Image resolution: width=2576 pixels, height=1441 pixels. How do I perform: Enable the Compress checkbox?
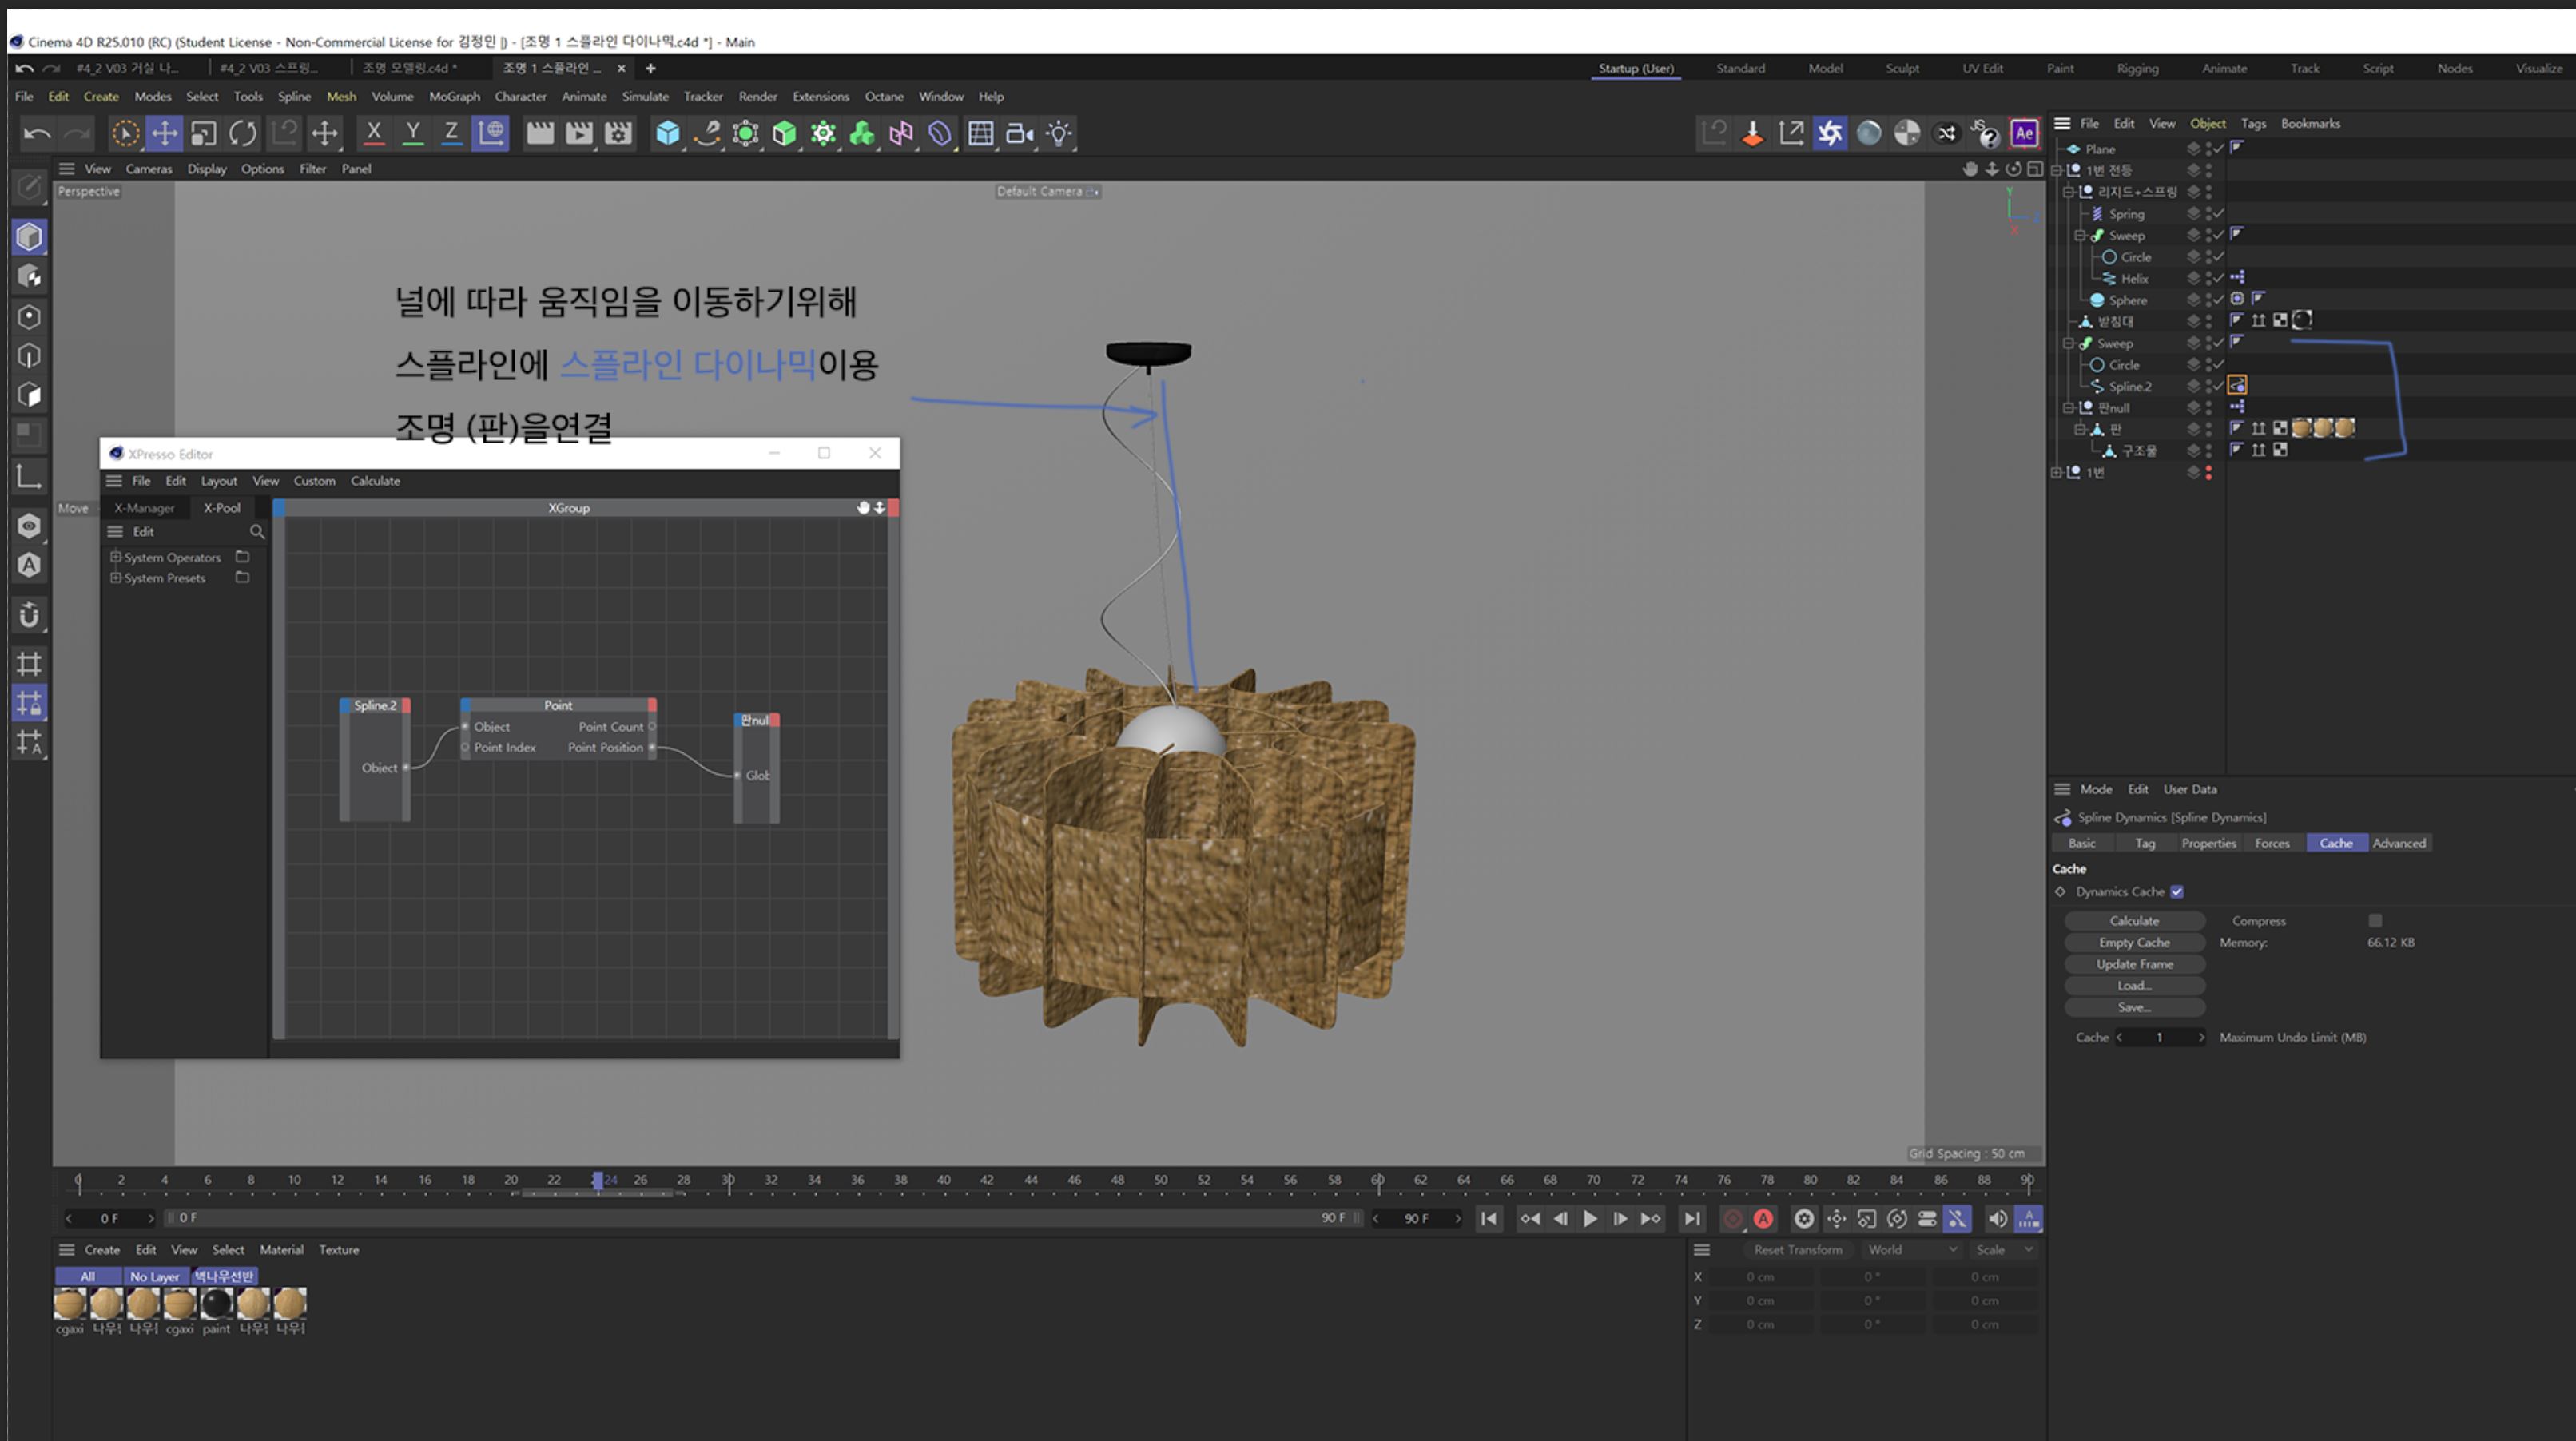coord(2375,920)
